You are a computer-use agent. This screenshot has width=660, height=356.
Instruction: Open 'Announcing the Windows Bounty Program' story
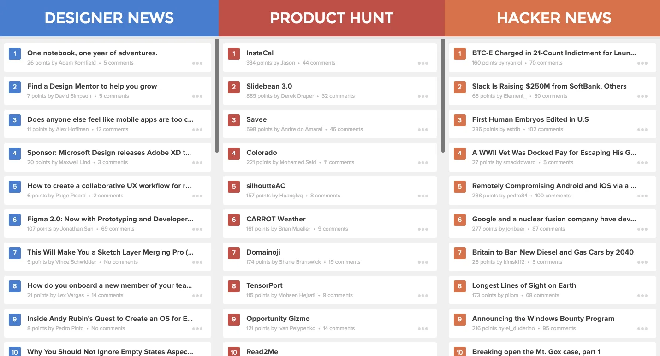tap(543, 319)
